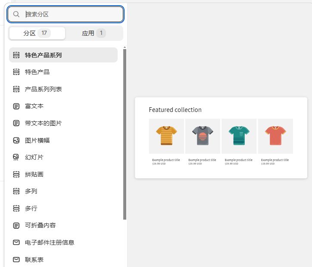Viewport: 312px width, 267px height.
Task: Click the yellow striped t-shirt thumbnail
Action: pyautogui.click(x=166, y=136)
